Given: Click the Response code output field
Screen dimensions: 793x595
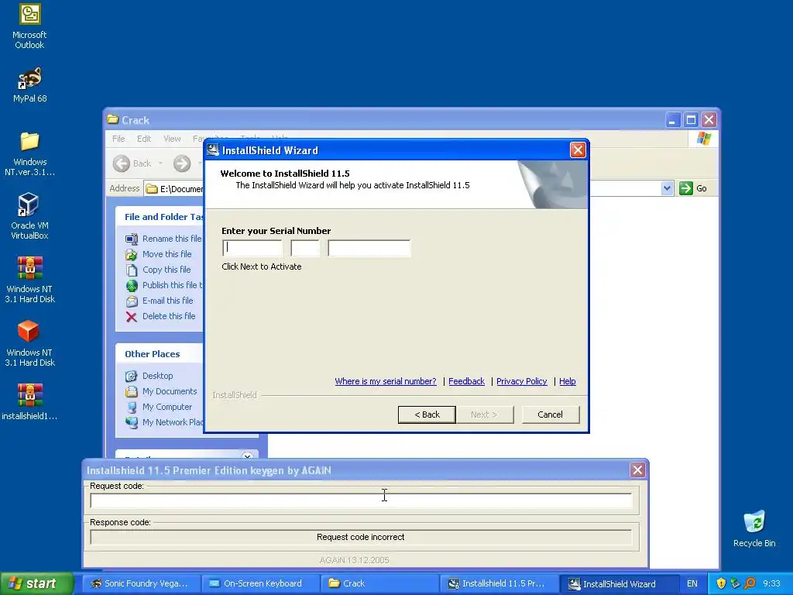Looking at the screenshot, I should [361, 537].
